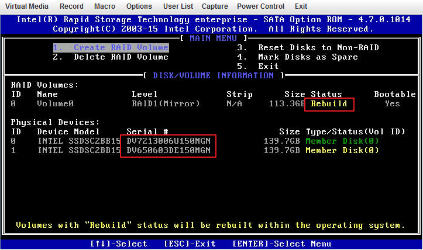Click the N/A strip value
The height and width of the screenshot is (250, 423).
234,104
